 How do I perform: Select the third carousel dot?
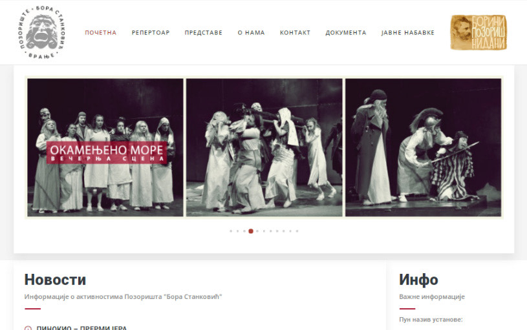(x=244, y=231)
